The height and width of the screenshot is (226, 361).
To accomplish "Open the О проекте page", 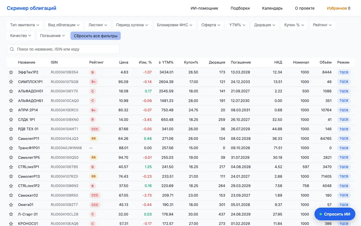I will pyautogui.click(x=305, y=8).
